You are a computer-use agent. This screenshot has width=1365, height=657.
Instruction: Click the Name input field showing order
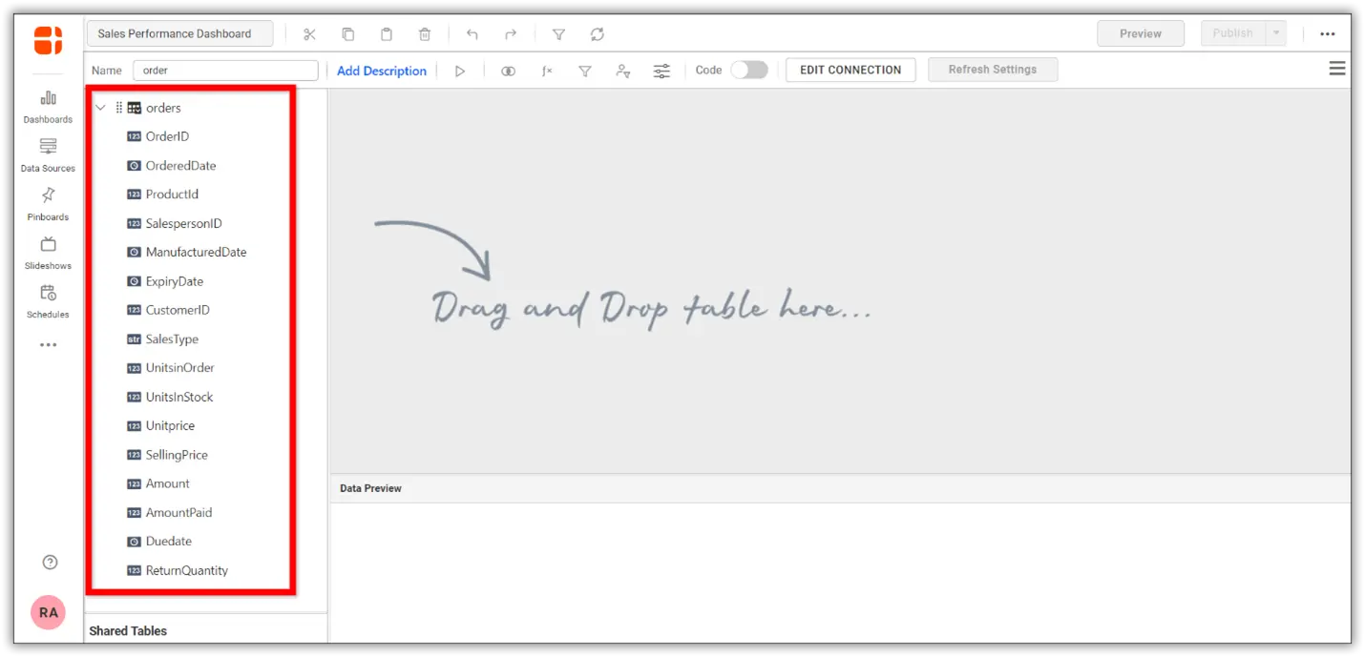224,70
